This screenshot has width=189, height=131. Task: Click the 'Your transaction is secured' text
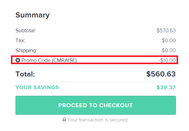[98, 120]
